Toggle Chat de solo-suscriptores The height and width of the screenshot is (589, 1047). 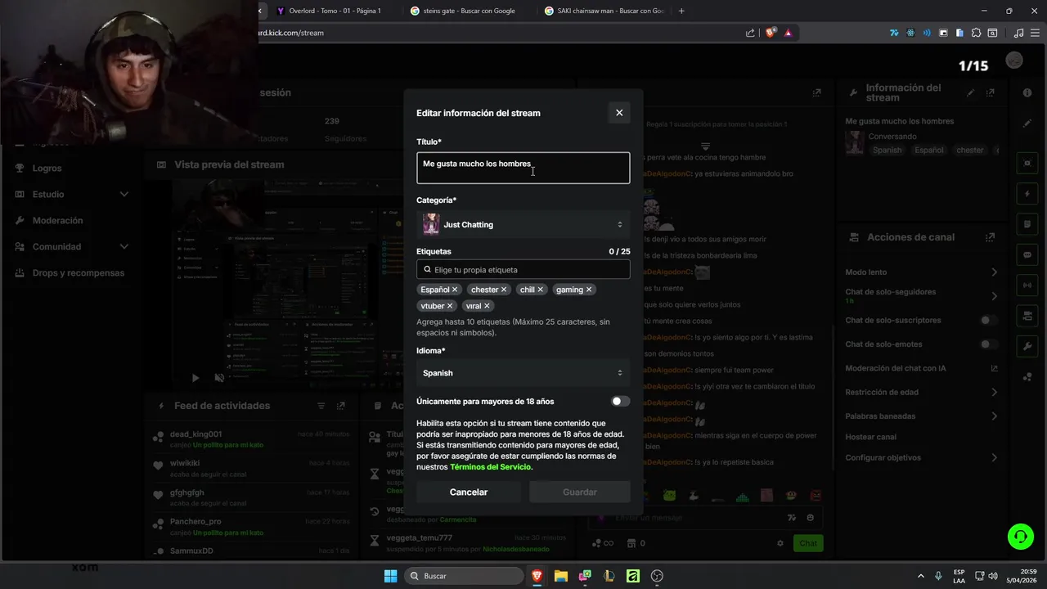(989, 321)
